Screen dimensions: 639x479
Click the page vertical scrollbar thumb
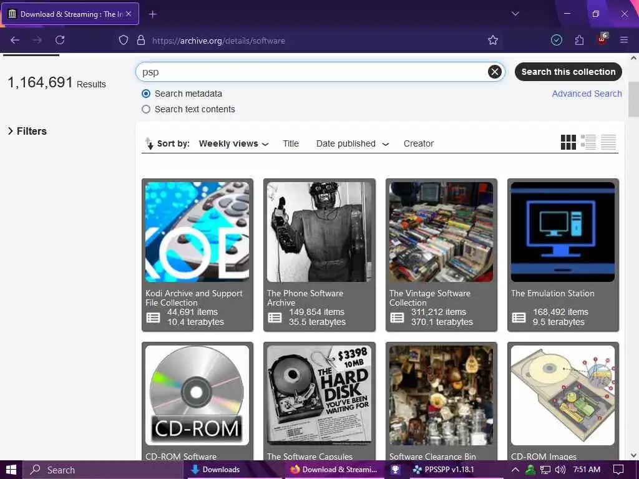click(634, 99)
